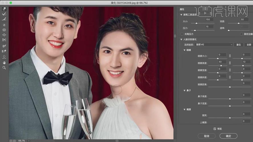253x142 pixels.
Task: Select the Freeze Mask tool
Action: tap(4, 46)
